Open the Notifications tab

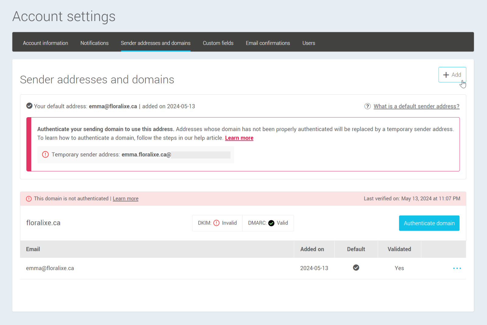(x=94, y=43)
